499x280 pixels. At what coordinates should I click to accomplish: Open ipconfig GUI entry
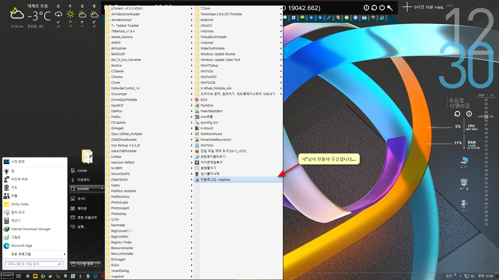(x=239, y=123)
